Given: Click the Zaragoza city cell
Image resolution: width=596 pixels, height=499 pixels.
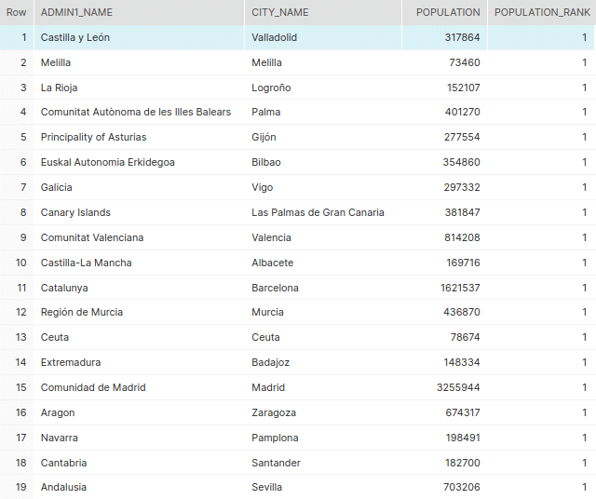Looking at the screenshot, I should [274, 412].
